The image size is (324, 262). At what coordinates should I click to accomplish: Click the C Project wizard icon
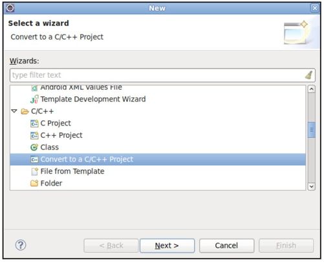[x=34, y=124]
